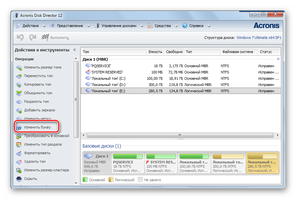Collapse the Действия и инструменты side panel

pyautogui.click(x=74, y=50)
